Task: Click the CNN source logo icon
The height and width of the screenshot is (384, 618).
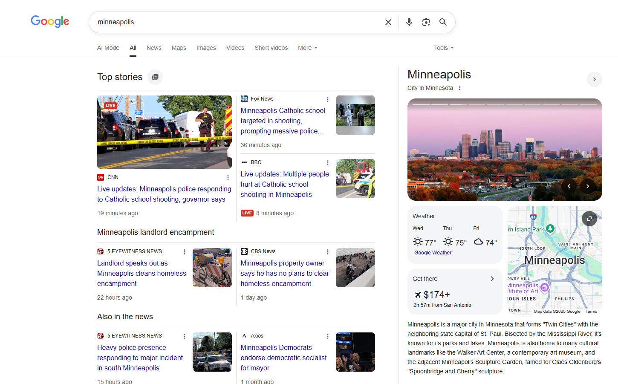Action: tap(101, 177)
